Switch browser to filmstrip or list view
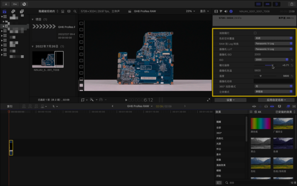Screen dimensions: 297x186 (x=69, y=11)
